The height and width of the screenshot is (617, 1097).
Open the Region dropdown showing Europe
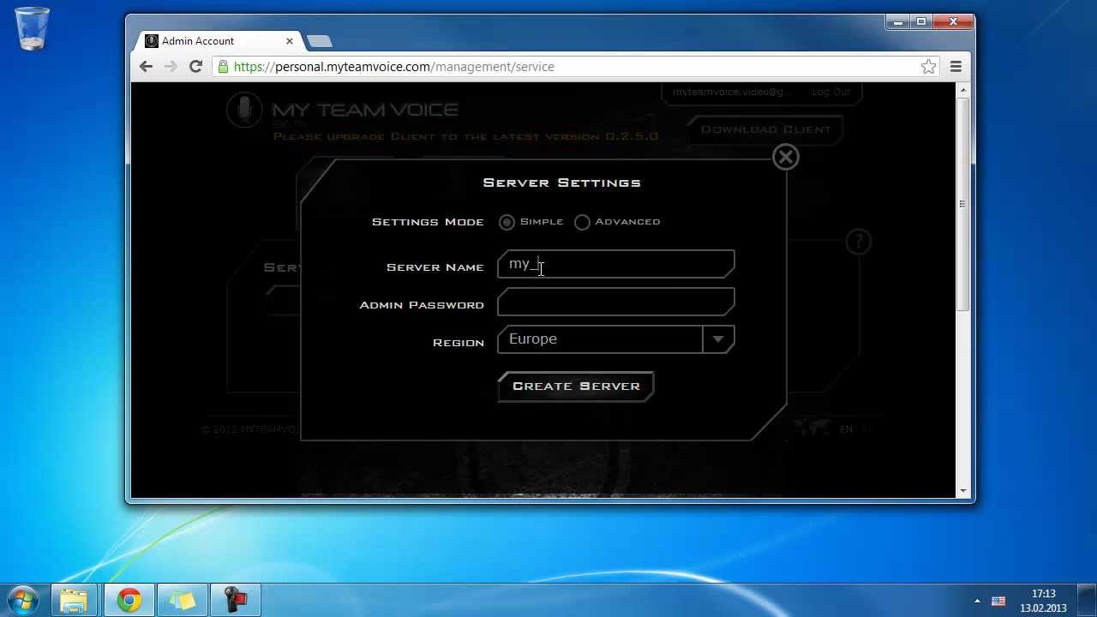615,339
